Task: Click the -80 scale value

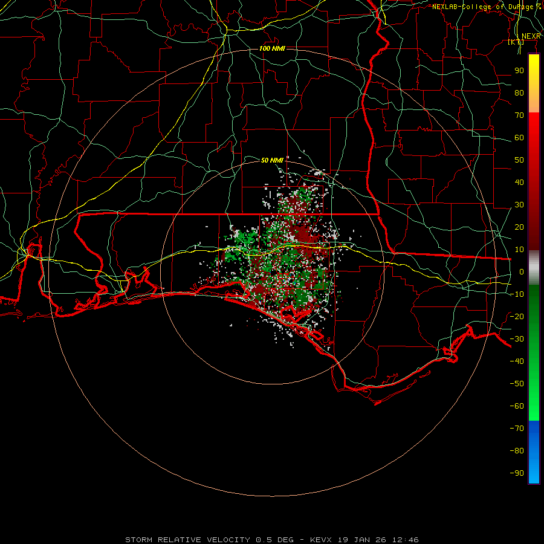Action: tap(517, 451)
